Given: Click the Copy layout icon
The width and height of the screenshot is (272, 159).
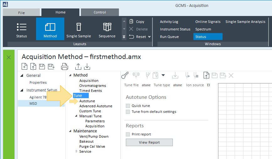Looking at the screenshot, I should (x=131, y=22).
